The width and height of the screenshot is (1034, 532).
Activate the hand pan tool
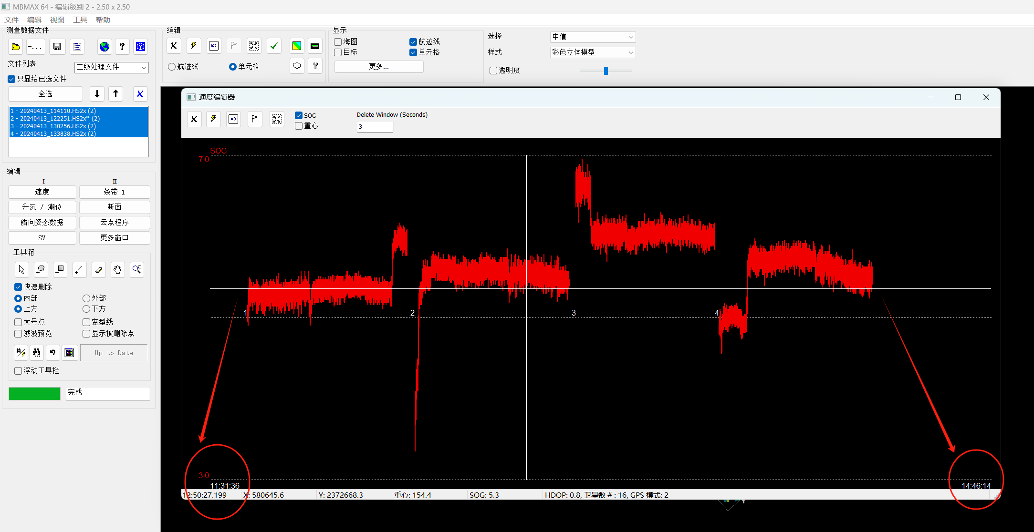point(117,269)
